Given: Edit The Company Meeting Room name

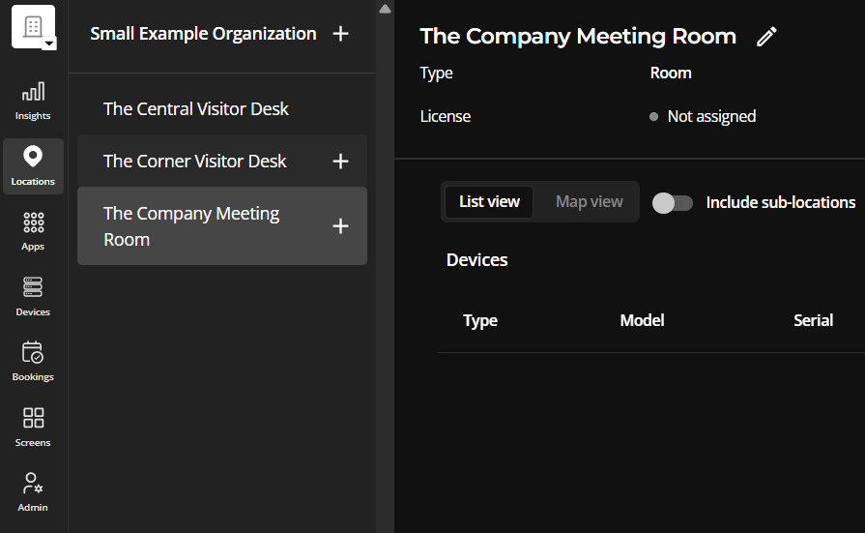Looking at the screenshot, I should tap(766, 37).
